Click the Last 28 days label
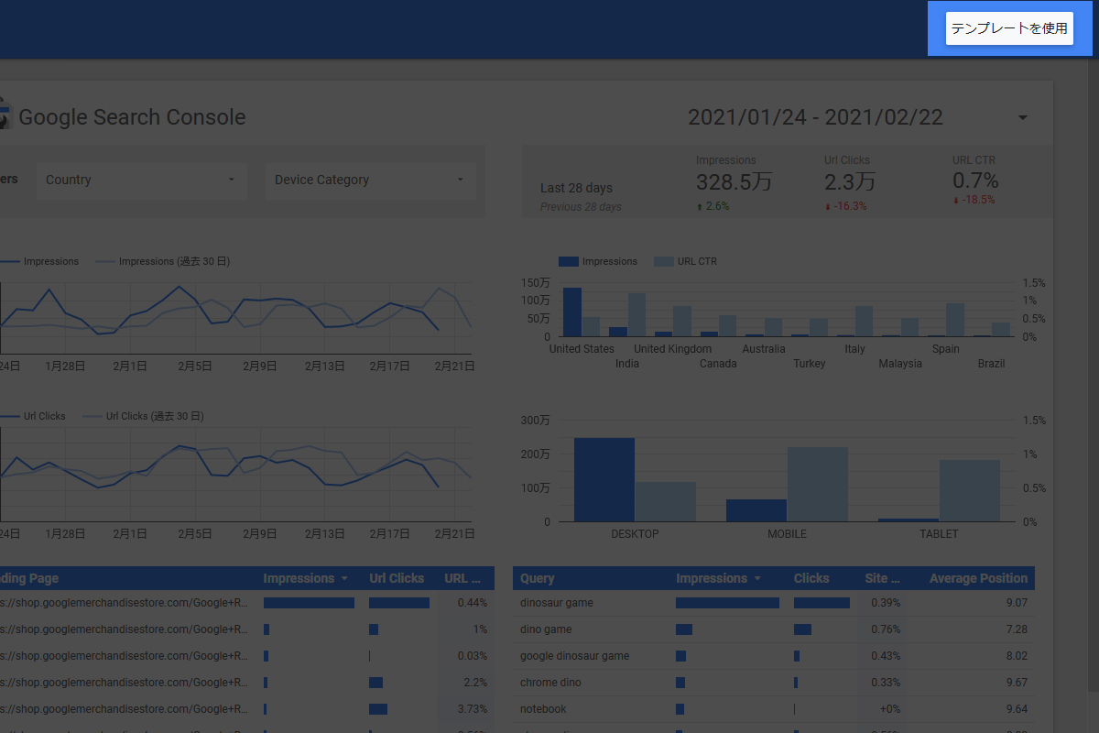This screenshot has width=1099, height=733. click(x=576, y=188)
